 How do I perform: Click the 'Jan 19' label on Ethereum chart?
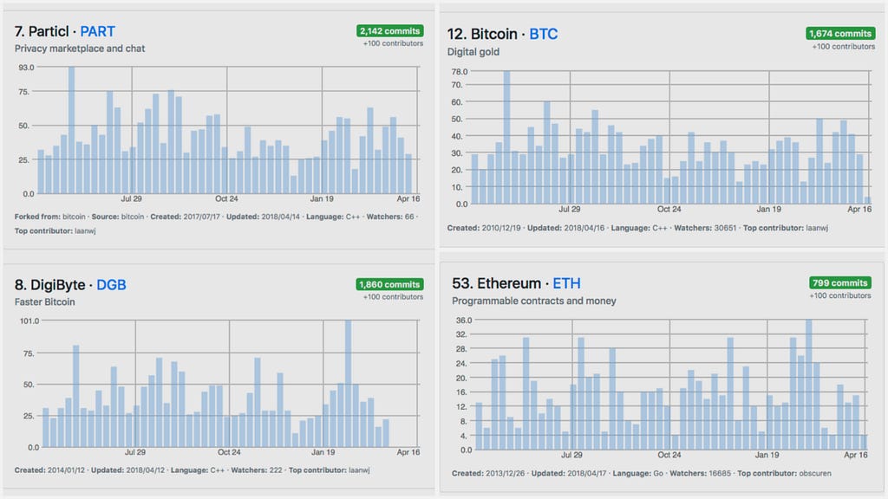(767, 455)
